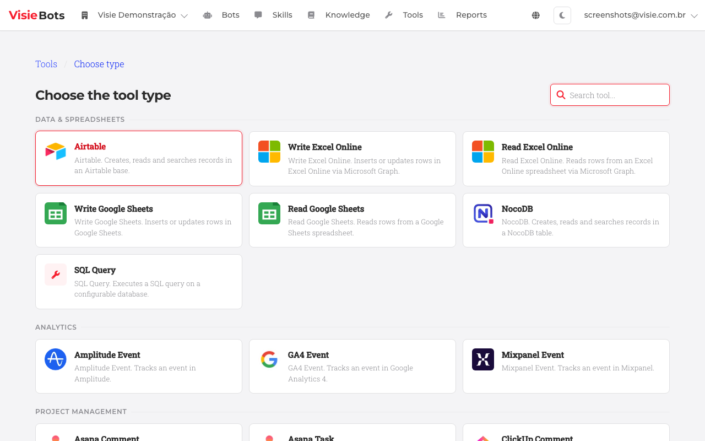Toggle dark mode with the moon switch
Image resolution: width=705 pixels, height=441 pixels.
(x=562, y=15)
